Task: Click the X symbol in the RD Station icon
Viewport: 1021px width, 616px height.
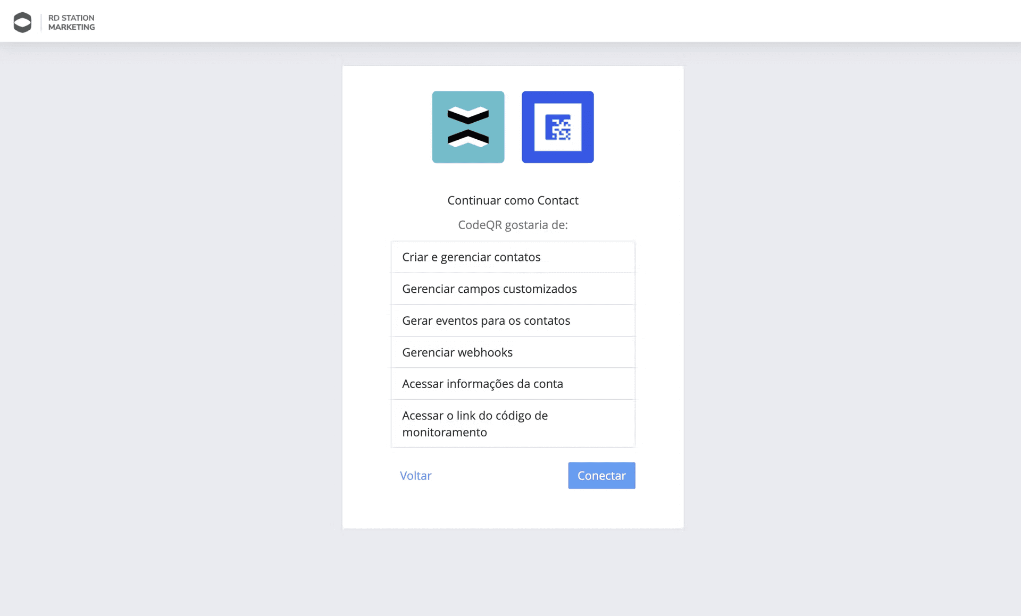Action: [x=468, y=127]
